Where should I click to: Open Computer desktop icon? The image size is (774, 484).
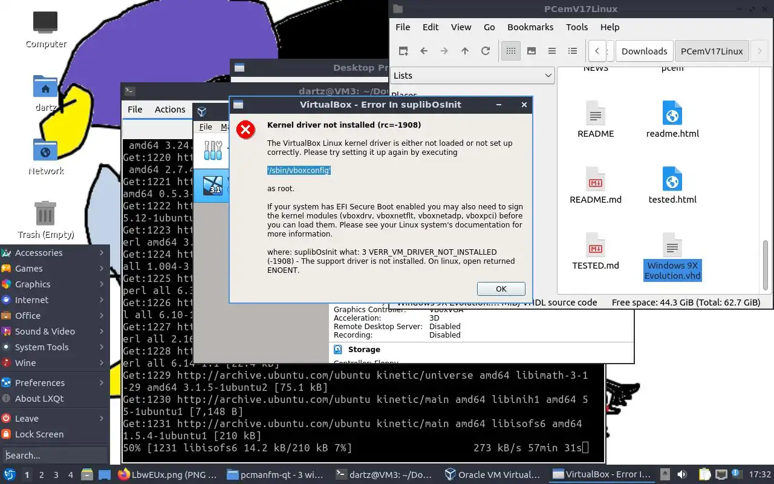(45, 30)
